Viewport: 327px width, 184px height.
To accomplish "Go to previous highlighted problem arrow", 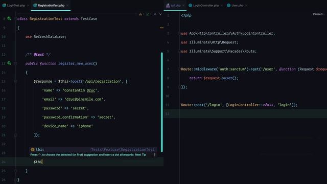I will point(155,14).
